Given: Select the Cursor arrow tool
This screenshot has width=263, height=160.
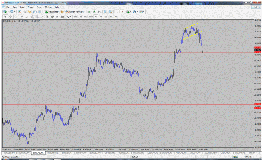Looking at the screenshot, I should 5,16.
